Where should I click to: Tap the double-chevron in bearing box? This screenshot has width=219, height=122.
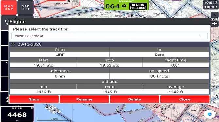[124, 6]
